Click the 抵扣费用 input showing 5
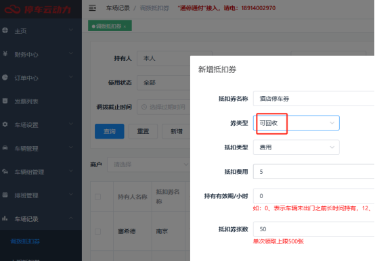The width and height of the screenshot is (375, 261). [314, 172]
